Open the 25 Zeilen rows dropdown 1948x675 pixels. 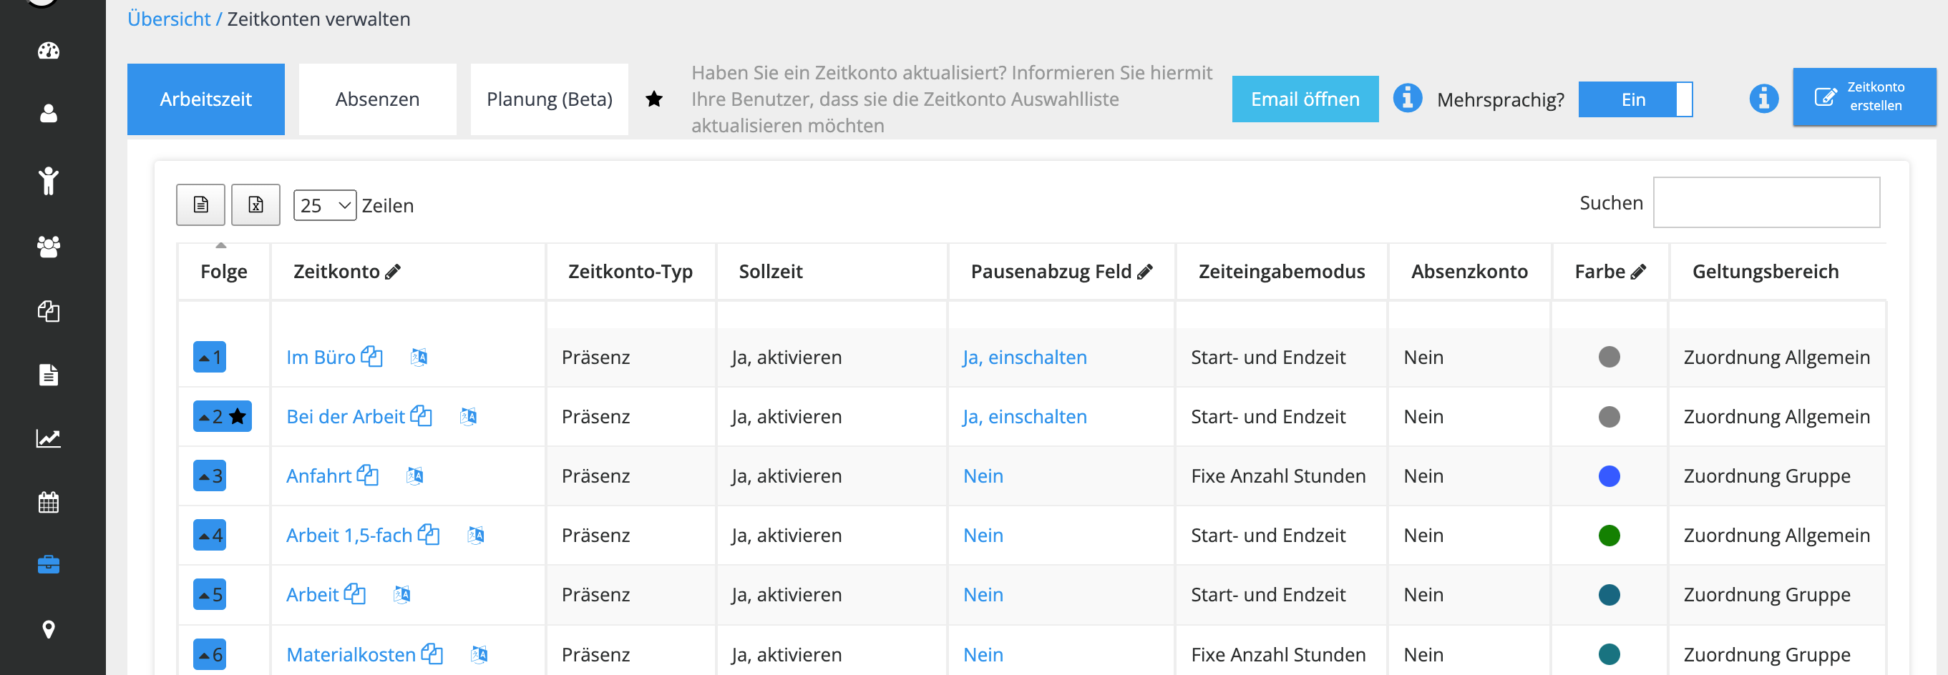[324, 206]
